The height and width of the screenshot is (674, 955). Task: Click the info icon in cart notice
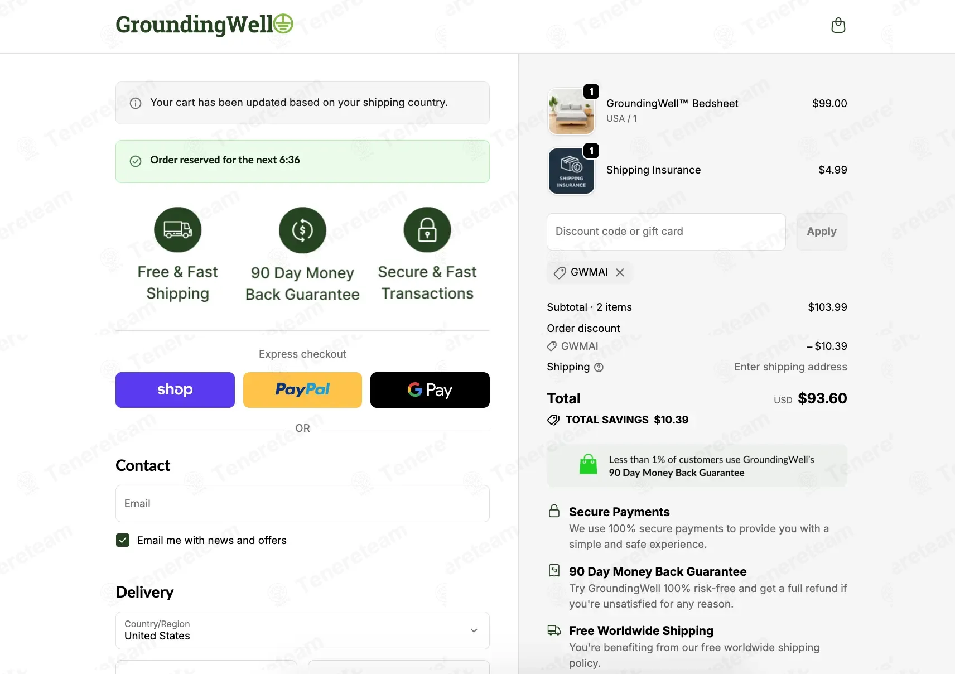coord(136,103)
